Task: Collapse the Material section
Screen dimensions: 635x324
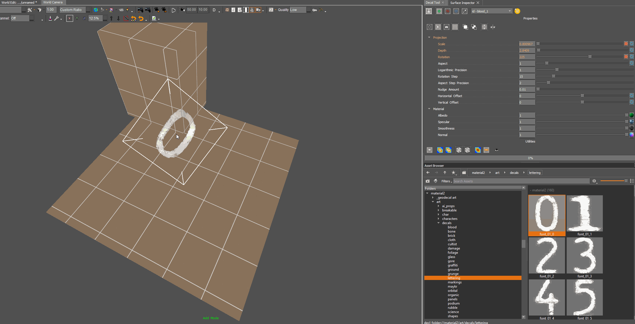Action: coord(429,109)
